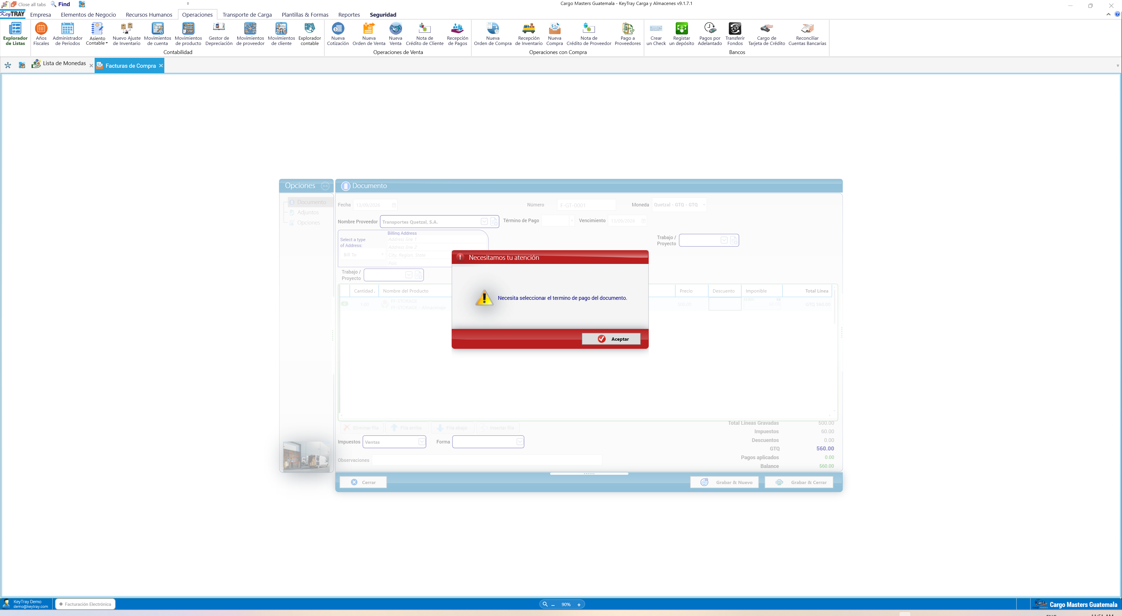Open Término de Pago dropdown
The height and width of the screenshot is (616, 1122).
572,221
